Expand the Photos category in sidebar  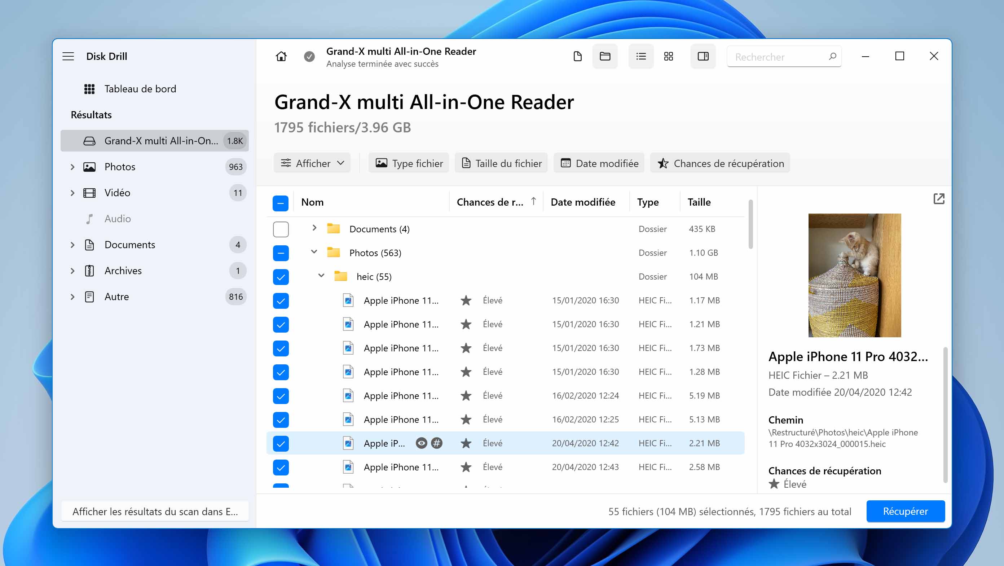click(x=72, y=167)
